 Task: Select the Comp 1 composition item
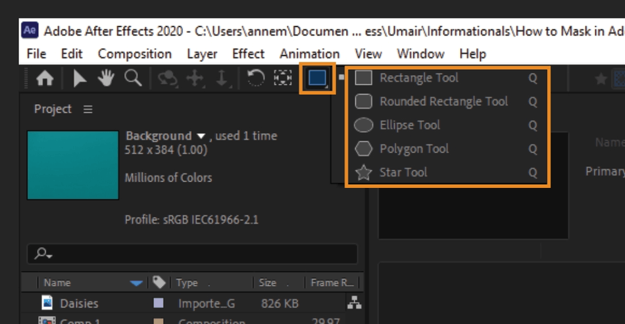click(80, 321)
